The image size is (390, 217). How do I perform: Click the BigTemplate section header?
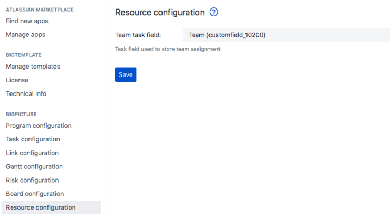tap(23, 55)
